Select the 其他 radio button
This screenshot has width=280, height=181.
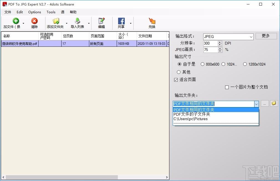click(179, 72)
